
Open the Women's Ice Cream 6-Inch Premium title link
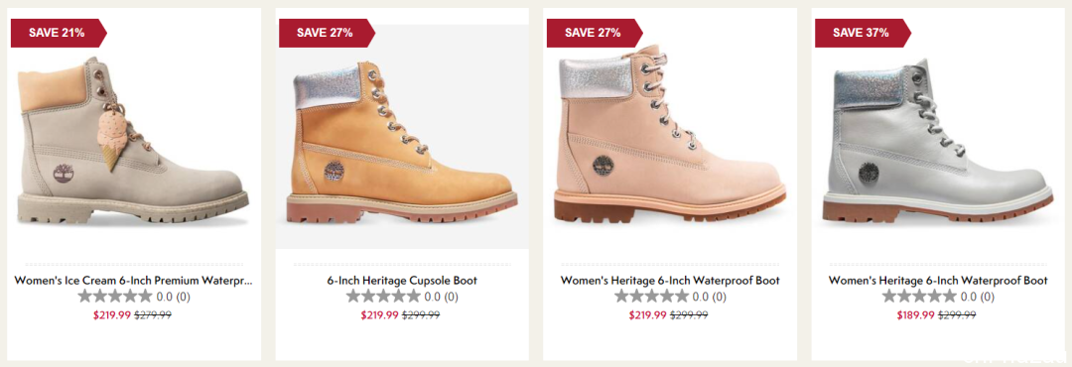(x=133, y=280)
